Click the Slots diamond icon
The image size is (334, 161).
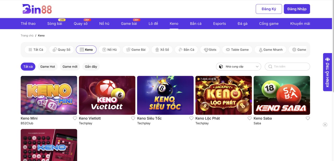pyautogui.click(x=206, y=50)
